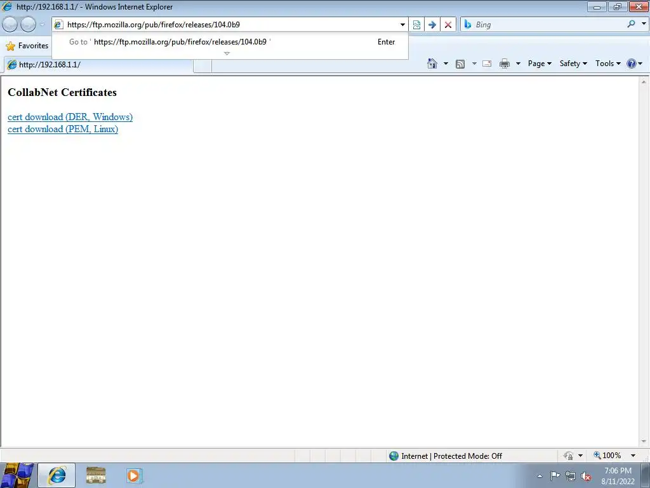This screenshot has width=650, height=488.
Task: Click the green Go arrow button
Action: click(432, 25)
